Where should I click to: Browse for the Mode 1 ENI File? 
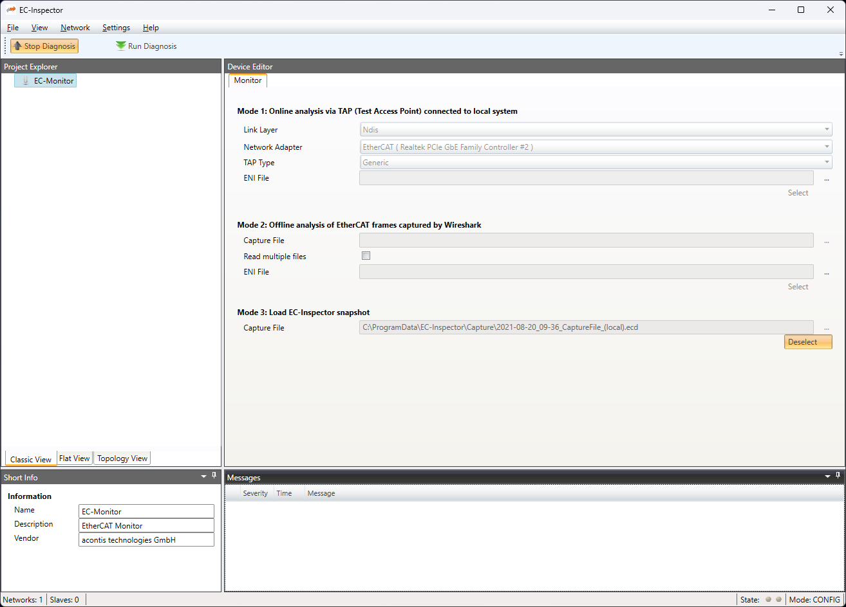click(x=826, y=179)
